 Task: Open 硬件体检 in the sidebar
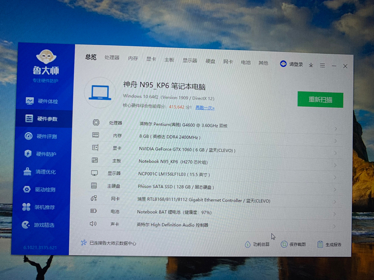pos(42,101)
